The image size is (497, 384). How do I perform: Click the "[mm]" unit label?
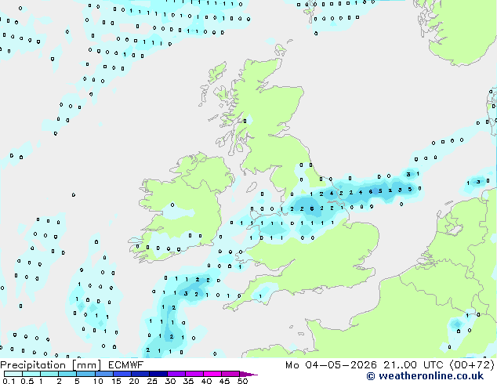87,365
